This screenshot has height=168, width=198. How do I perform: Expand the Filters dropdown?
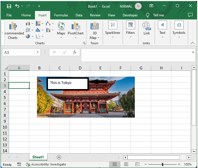pos(130,37)
